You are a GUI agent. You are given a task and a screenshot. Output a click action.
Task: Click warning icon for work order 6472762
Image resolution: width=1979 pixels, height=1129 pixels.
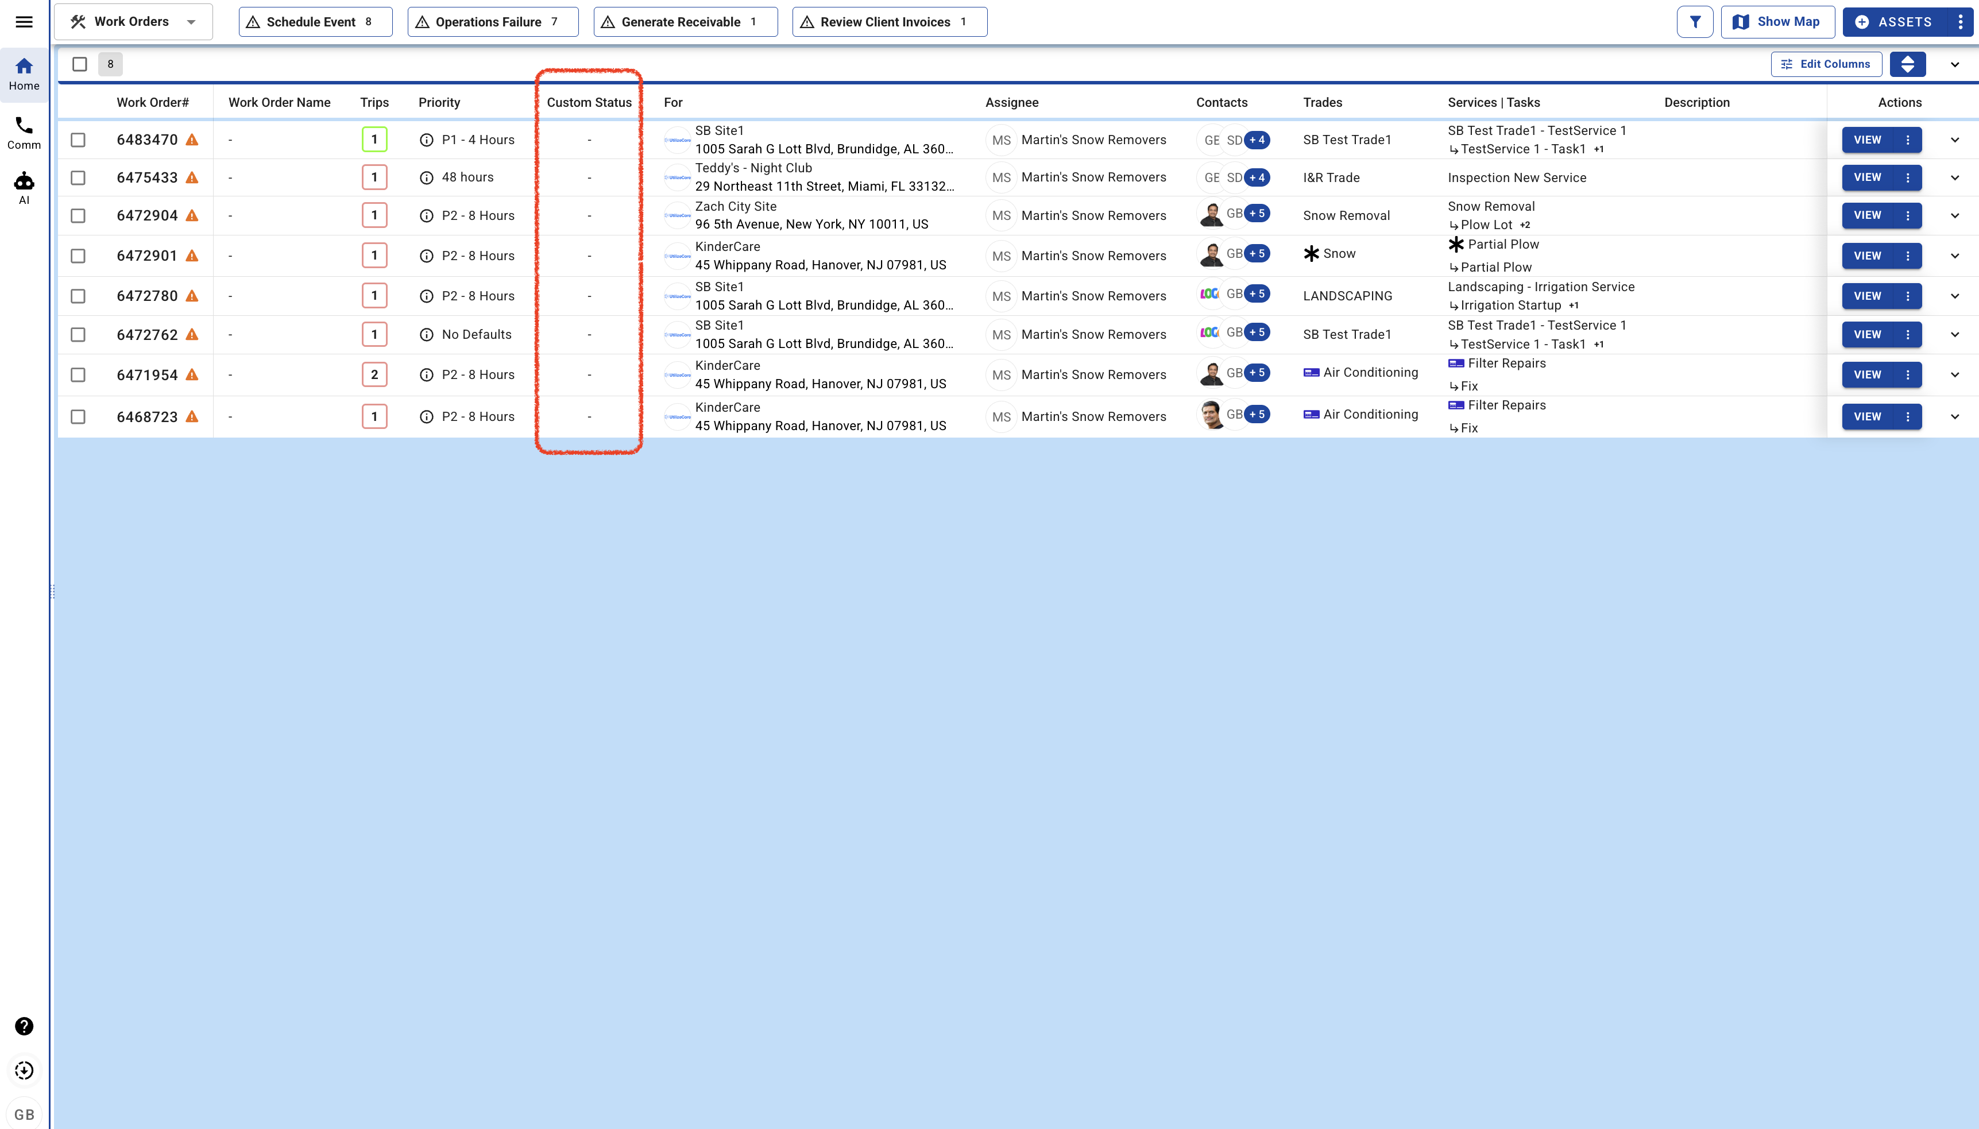point(192,334)
